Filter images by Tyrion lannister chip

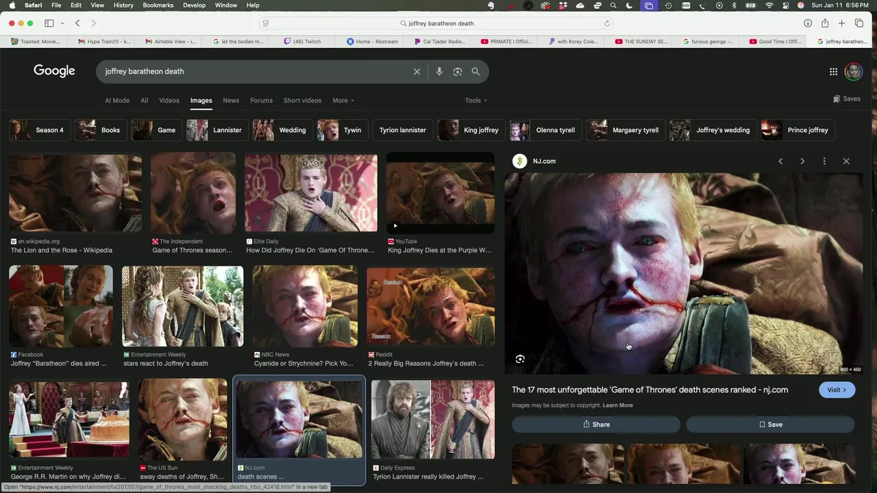[403, 130]
